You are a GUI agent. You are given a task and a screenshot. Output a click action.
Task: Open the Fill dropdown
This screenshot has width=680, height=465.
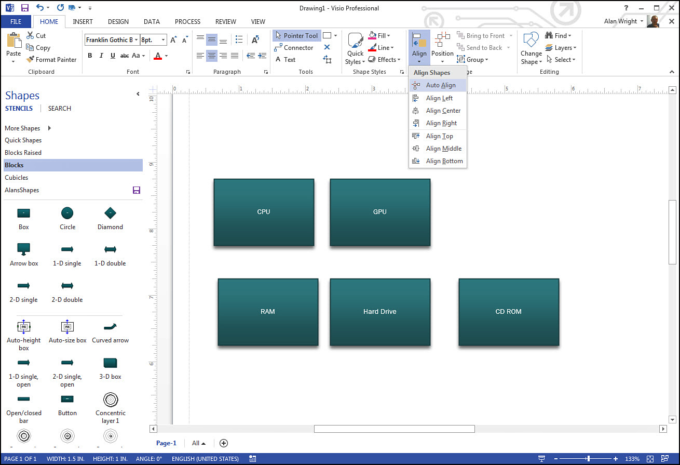click(x=379, y=36)
